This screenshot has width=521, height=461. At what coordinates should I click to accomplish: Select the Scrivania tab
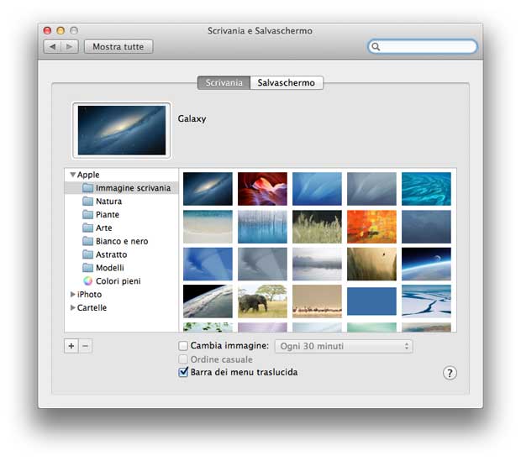pos(224,83)
